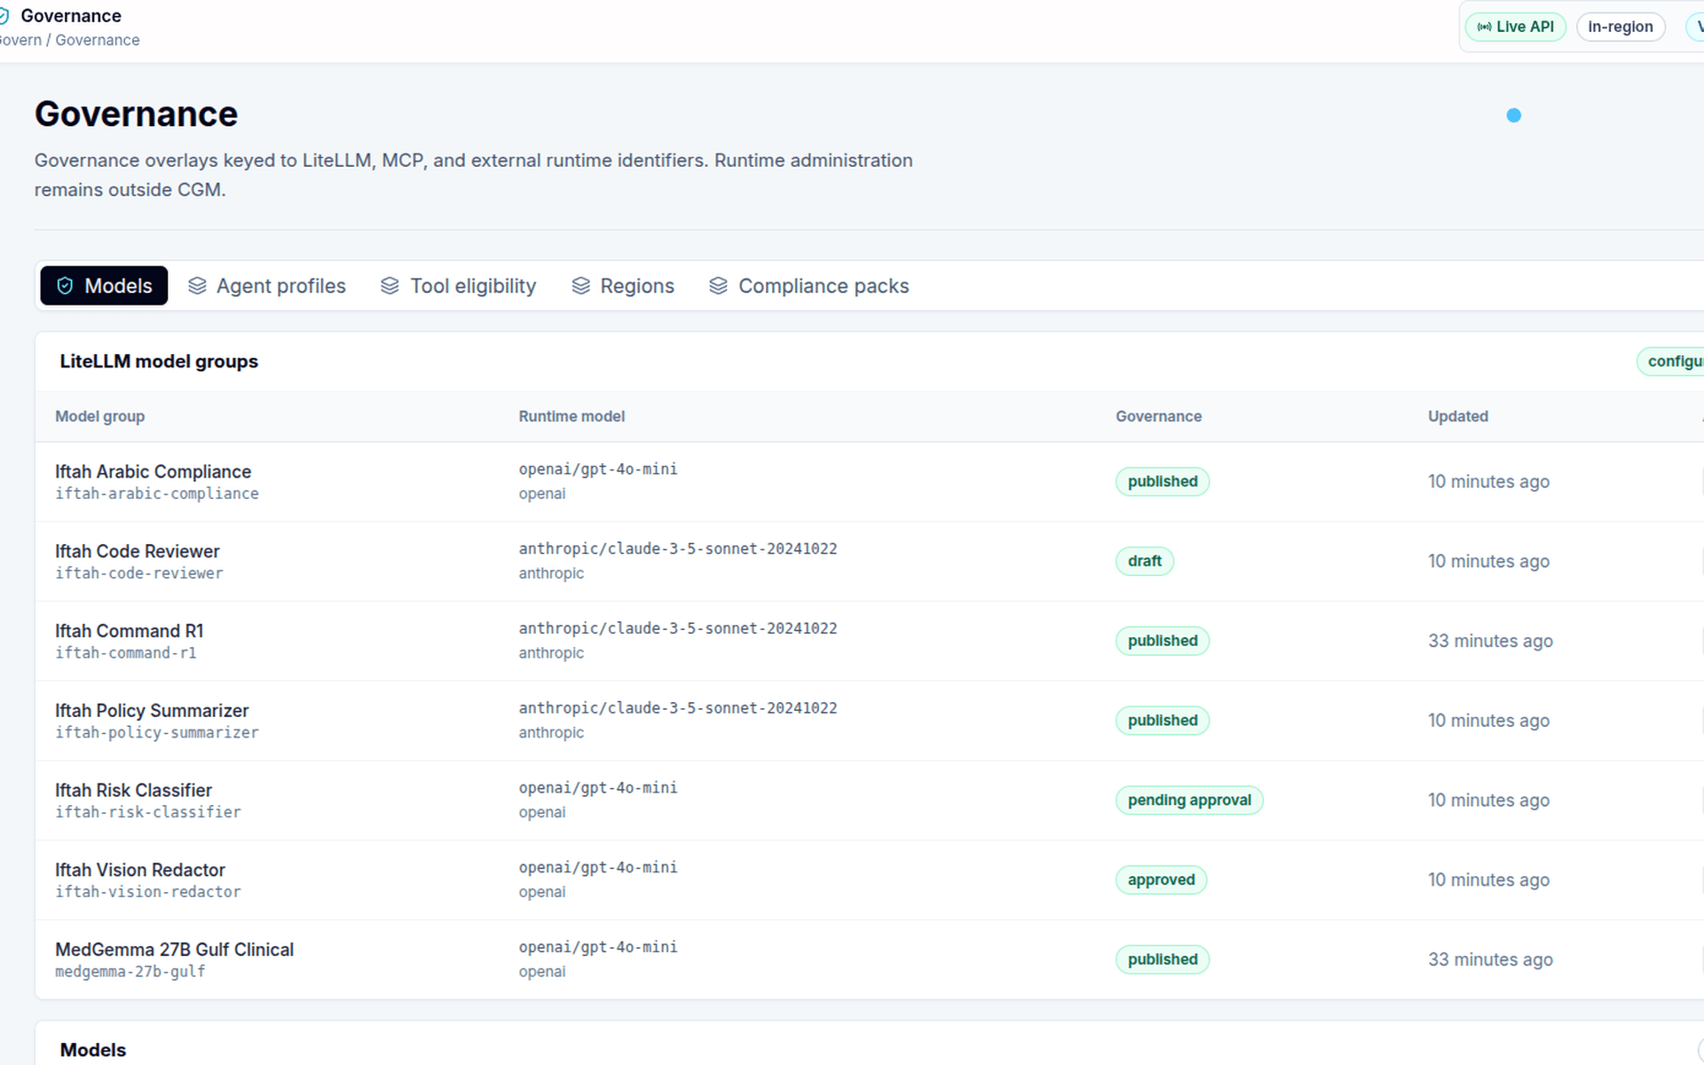Click runtime model of Iftah Vision Redactor
The image size is (1704, 1065).
pyautogui.click(x=598, y=868)
